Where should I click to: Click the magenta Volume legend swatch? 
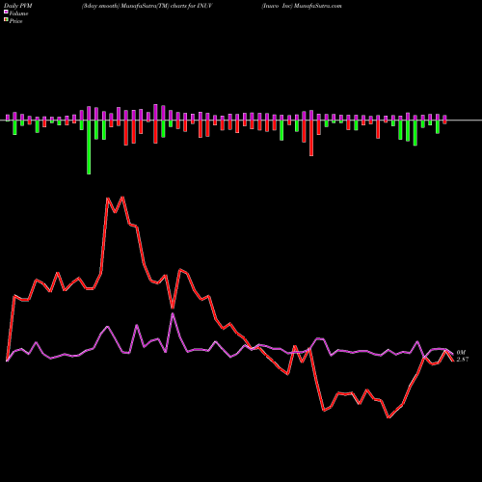click(x=6, y=12)
